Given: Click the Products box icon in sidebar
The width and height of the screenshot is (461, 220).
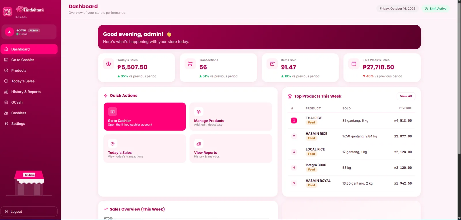Looking at the screenshot, I should pyautogui.click(x=6, y=71).
